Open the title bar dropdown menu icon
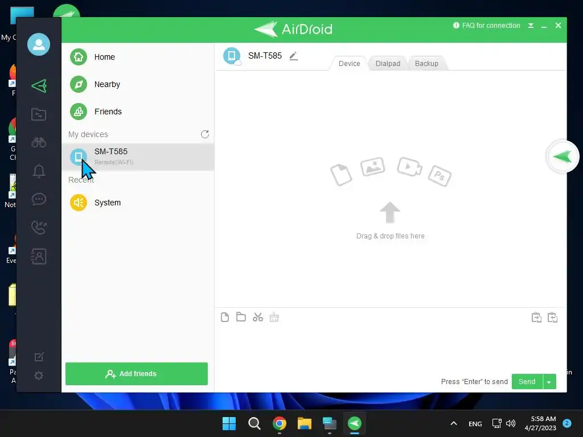This screenshot has width=583, height=437. [x=531, y=26]
